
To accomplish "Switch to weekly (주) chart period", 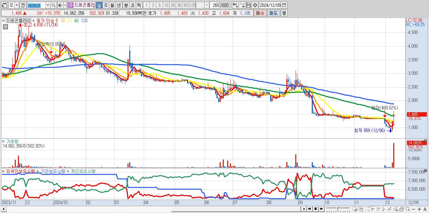I will (x=106, y=5).
